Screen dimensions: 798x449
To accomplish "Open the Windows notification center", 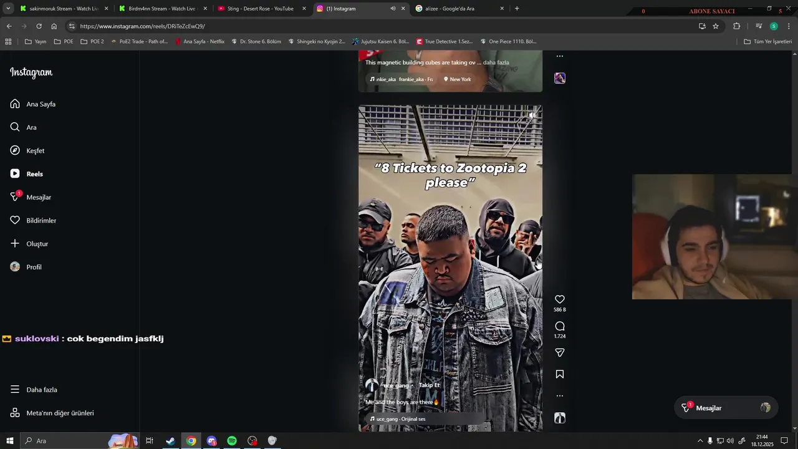I will (784, 441).
